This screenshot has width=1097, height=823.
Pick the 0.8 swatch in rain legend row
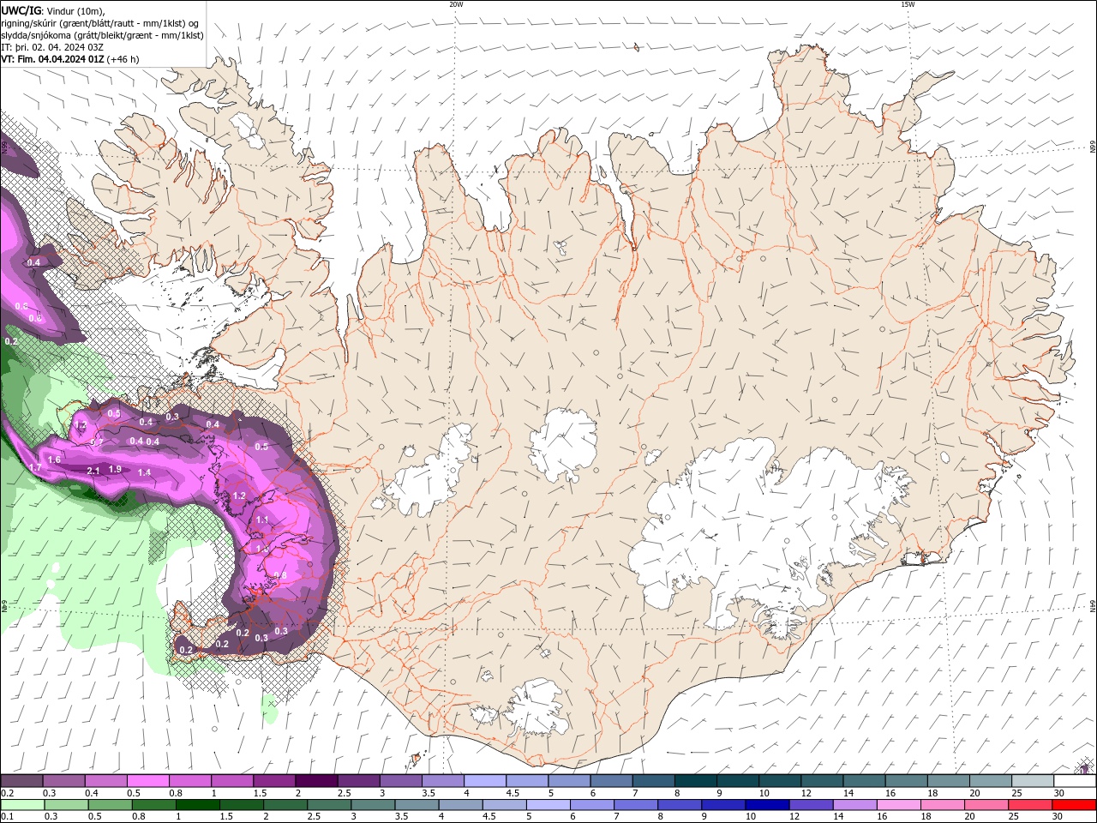tap(153, 805)
